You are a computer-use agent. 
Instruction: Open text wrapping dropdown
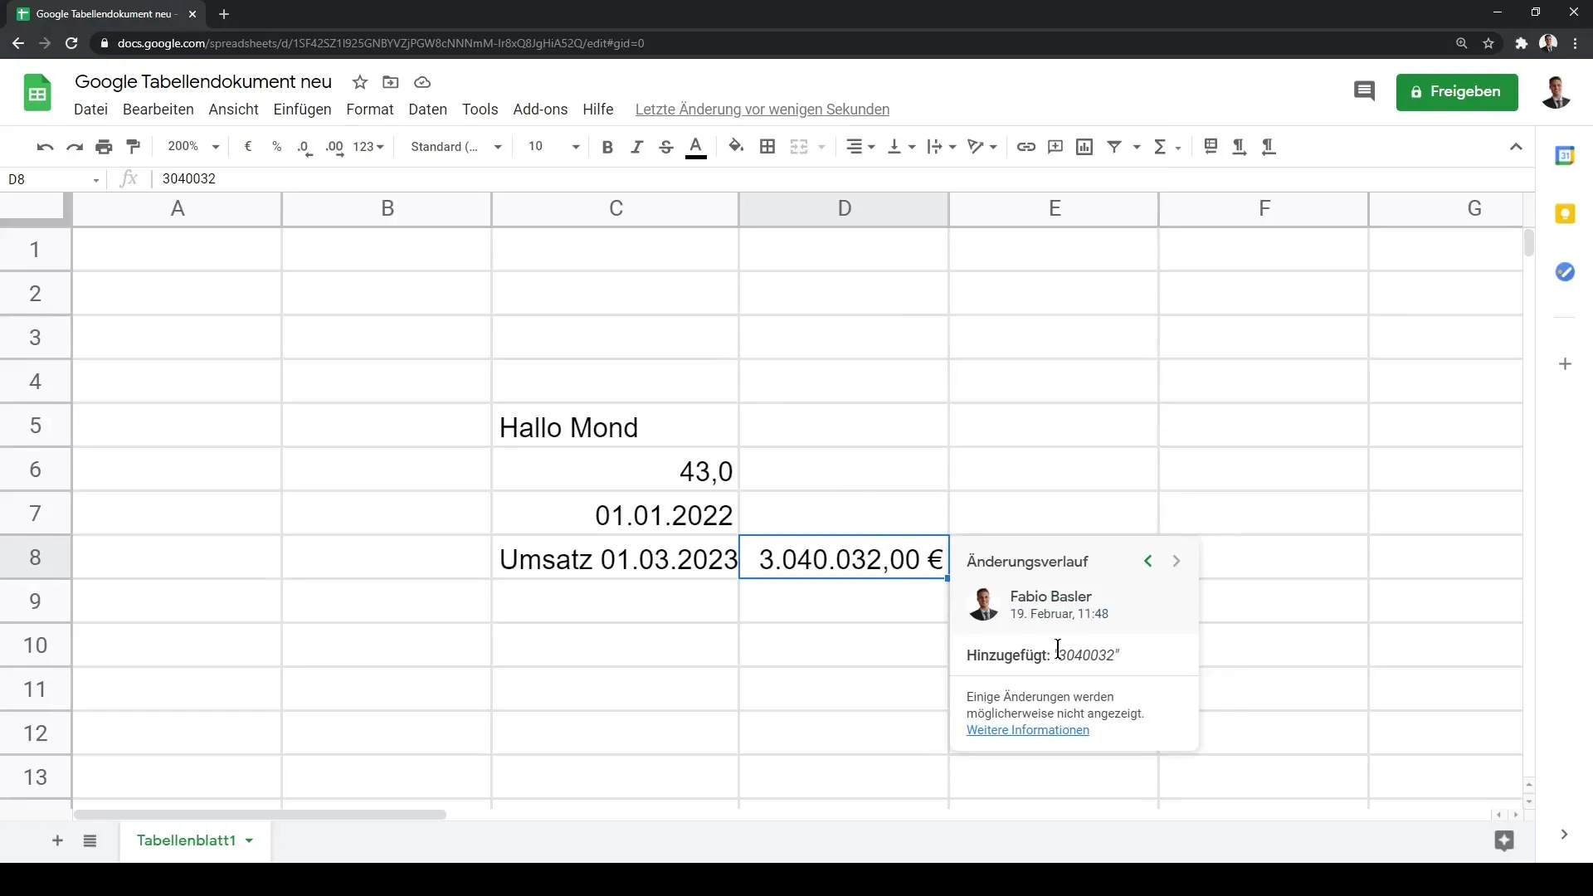tap(942, 147)
